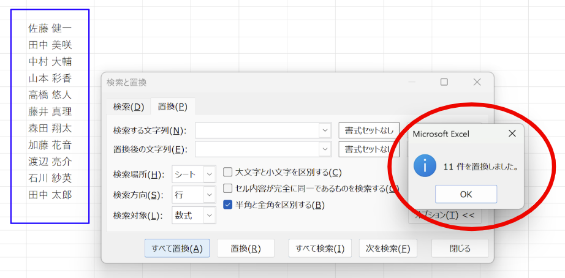
Task: Select the cell 渡辺 亮介
Action: tap(50, 162)
